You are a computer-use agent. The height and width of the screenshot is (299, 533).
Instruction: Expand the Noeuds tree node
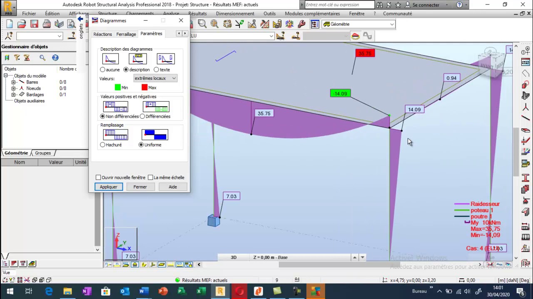pyautogui.click(x=13, y=88)
